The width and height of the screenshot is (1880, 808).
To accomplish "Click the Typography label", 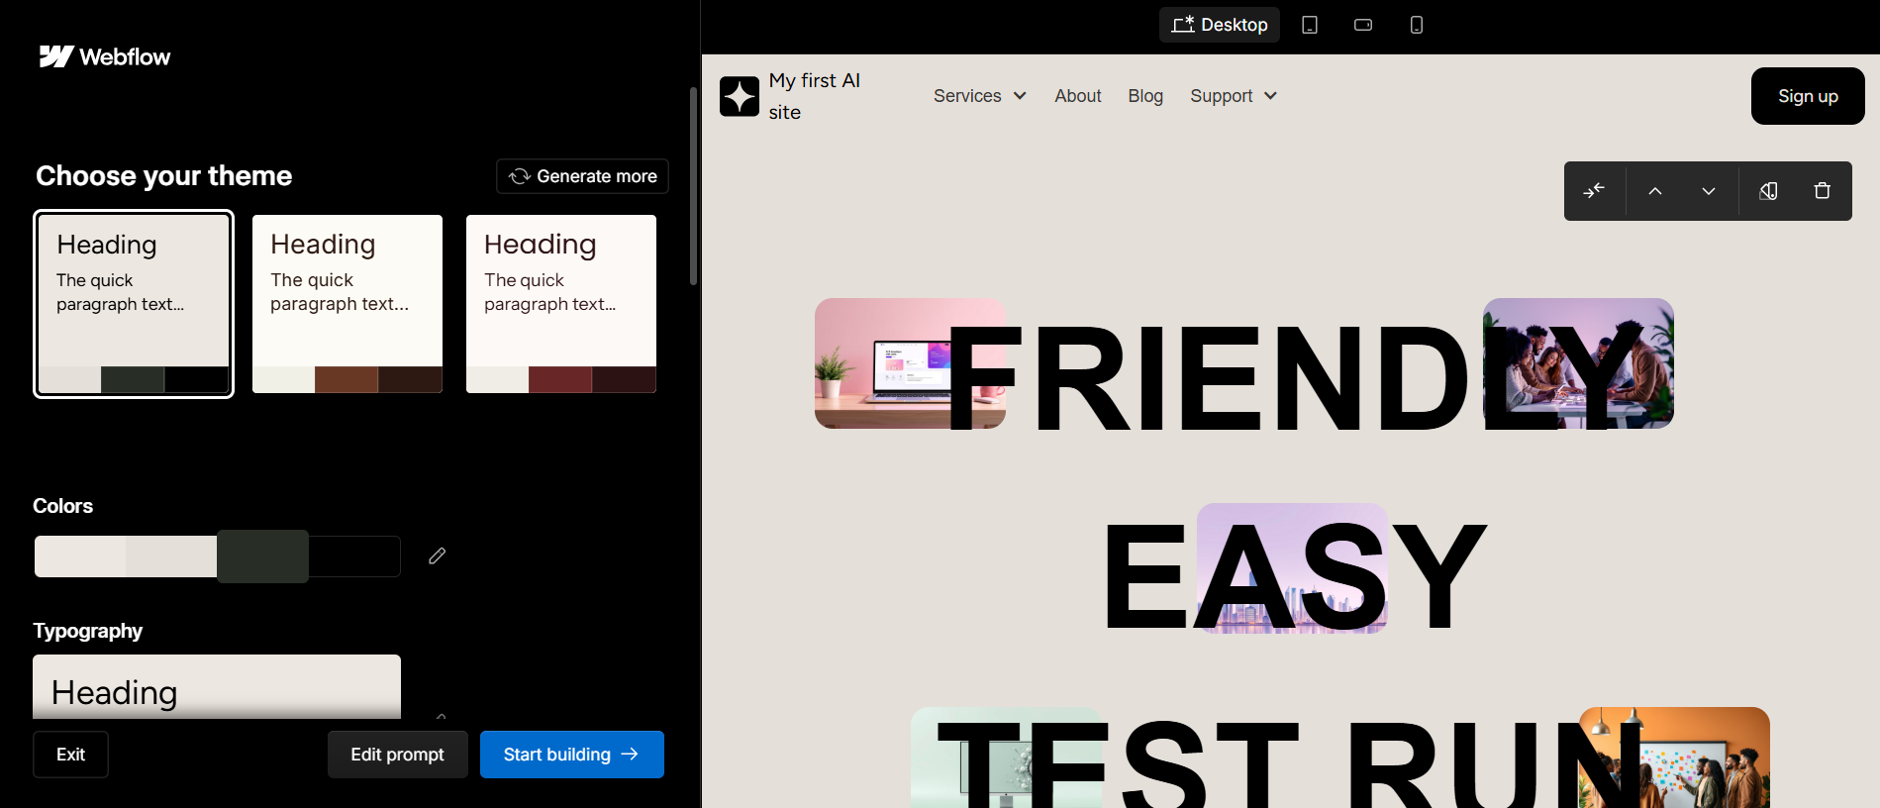I will 88,631.
